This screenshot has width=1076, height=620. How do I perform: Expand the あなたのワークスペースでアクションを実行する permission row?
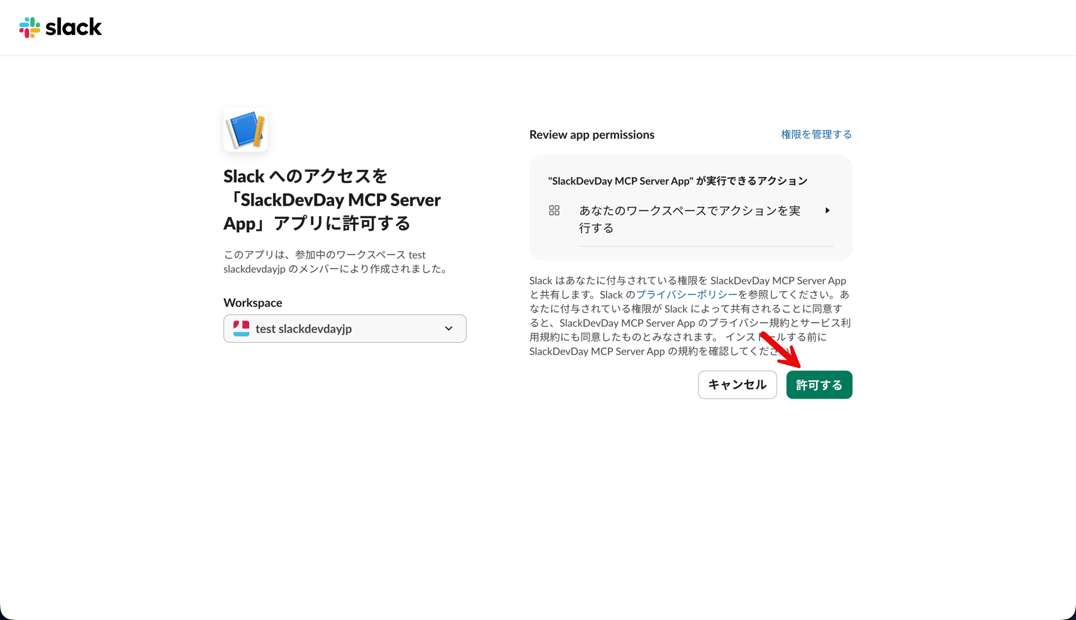(691, 219)
